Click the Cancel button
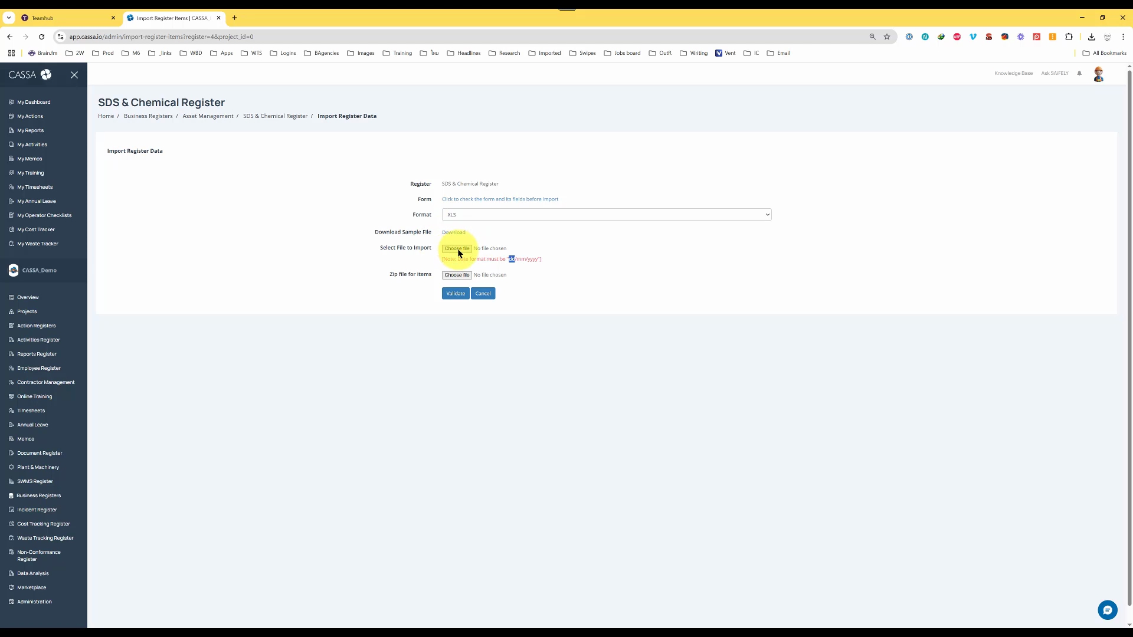The height and width of the screenshot is (637, 1133). point(483,294)
